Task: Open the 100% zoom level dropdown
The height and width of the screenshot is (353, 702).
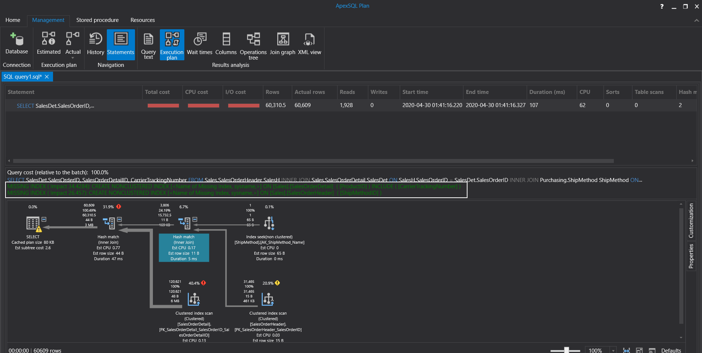Action: (613, 350)
